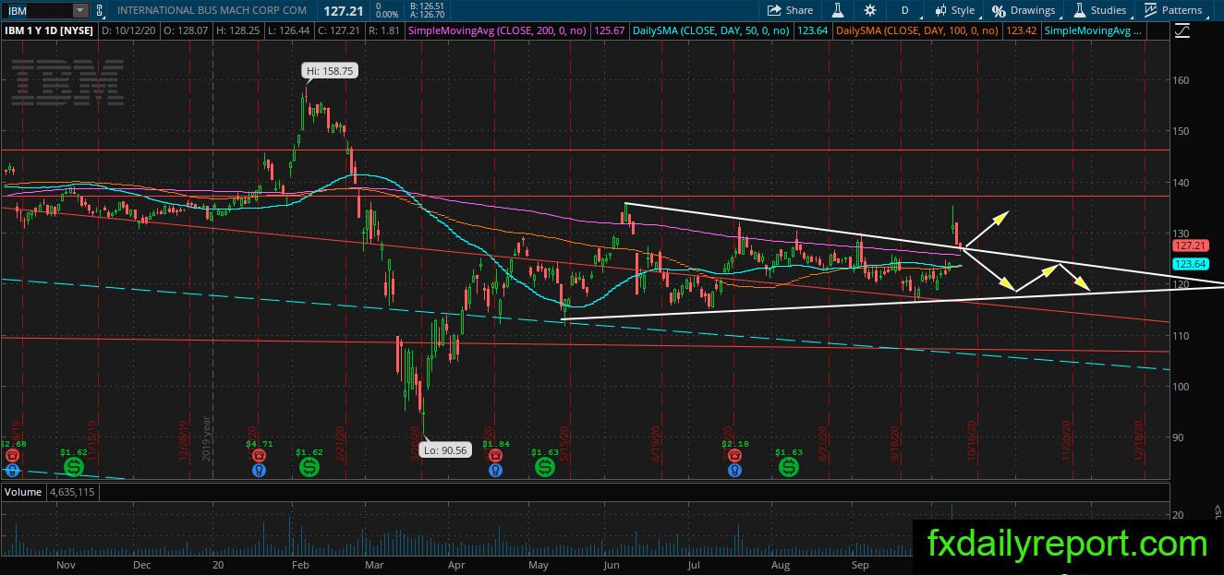Click the $1.84 earnings phone icon
The image size is (1224, 575).
pos(495,455)
